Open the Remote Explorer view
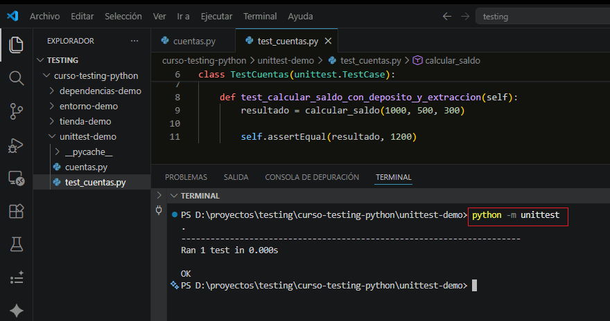The height and width of the screenshot is (321, 610). tap(16, 178)
